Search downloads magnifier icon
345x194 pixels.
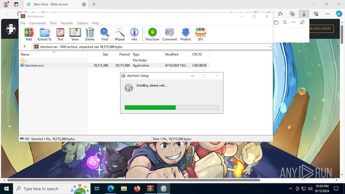[285, 22]
